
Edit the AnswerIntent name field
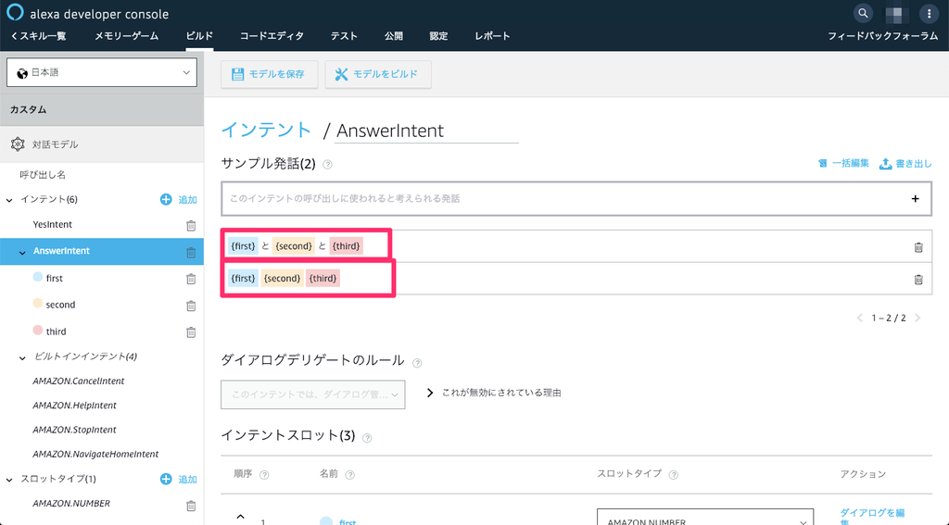pos(426,131)
